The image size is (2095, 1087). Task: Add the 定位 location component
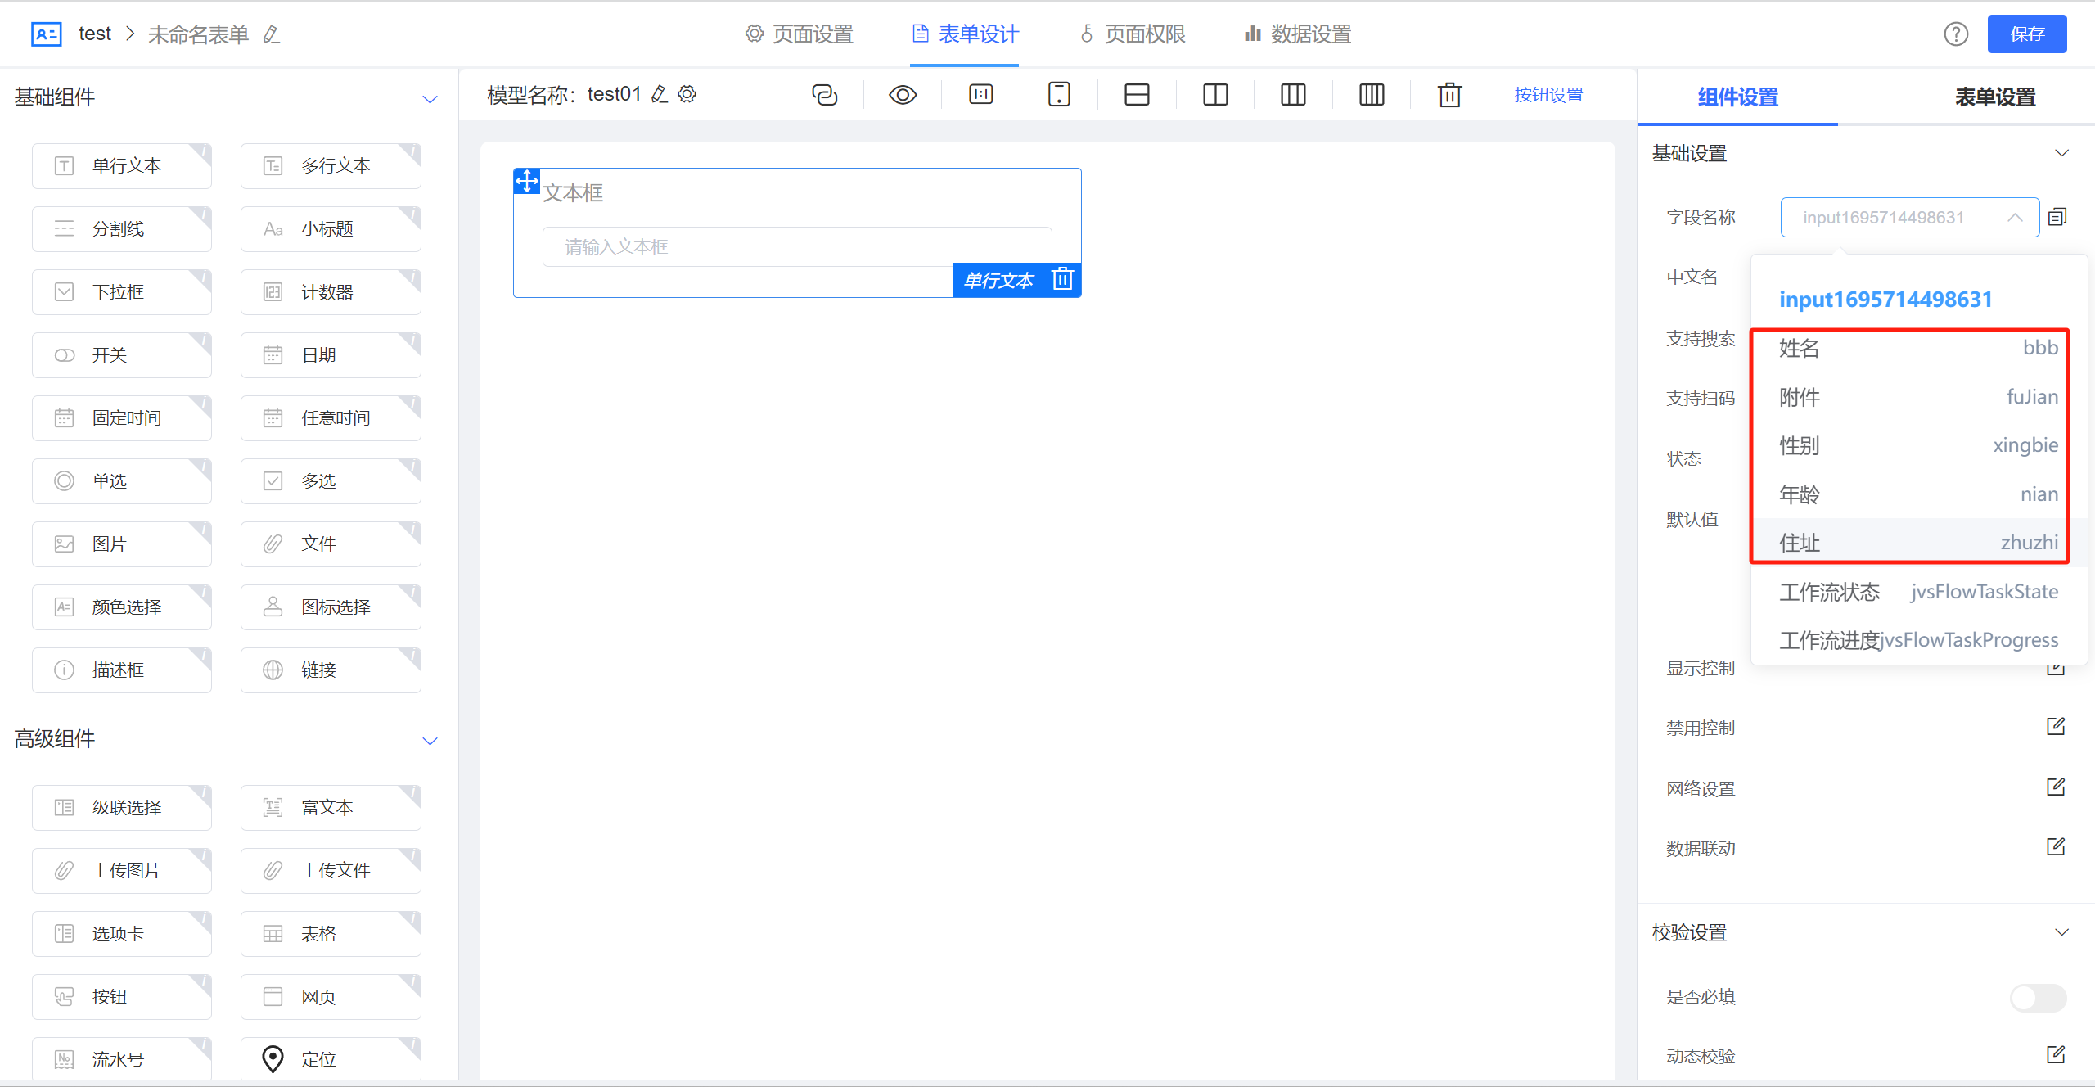pos(331,1059)
